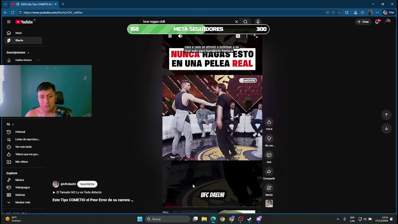The width and height of the screenshot is (398, 224).
Task: Reload the page with the refresh button
Action: point(13,12)
